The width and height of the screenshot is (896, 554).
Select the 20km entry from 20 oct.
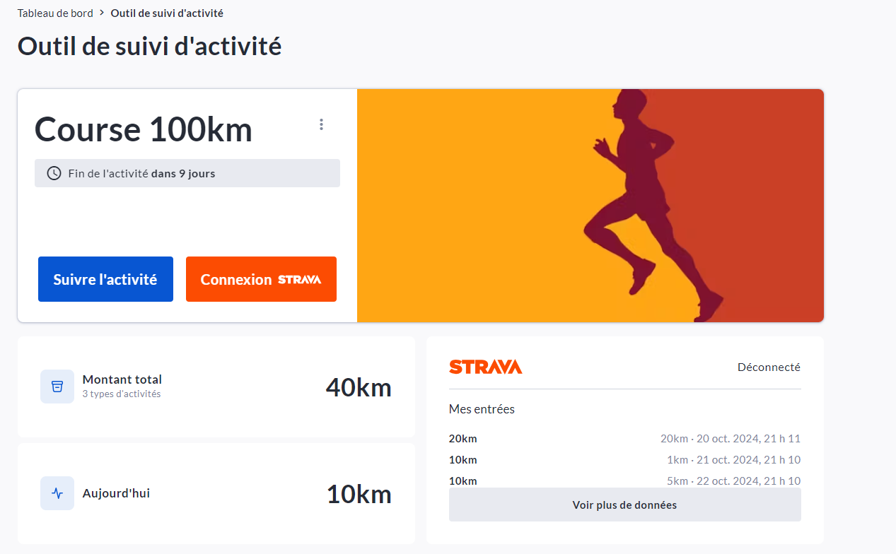click(x=624, y=439)
